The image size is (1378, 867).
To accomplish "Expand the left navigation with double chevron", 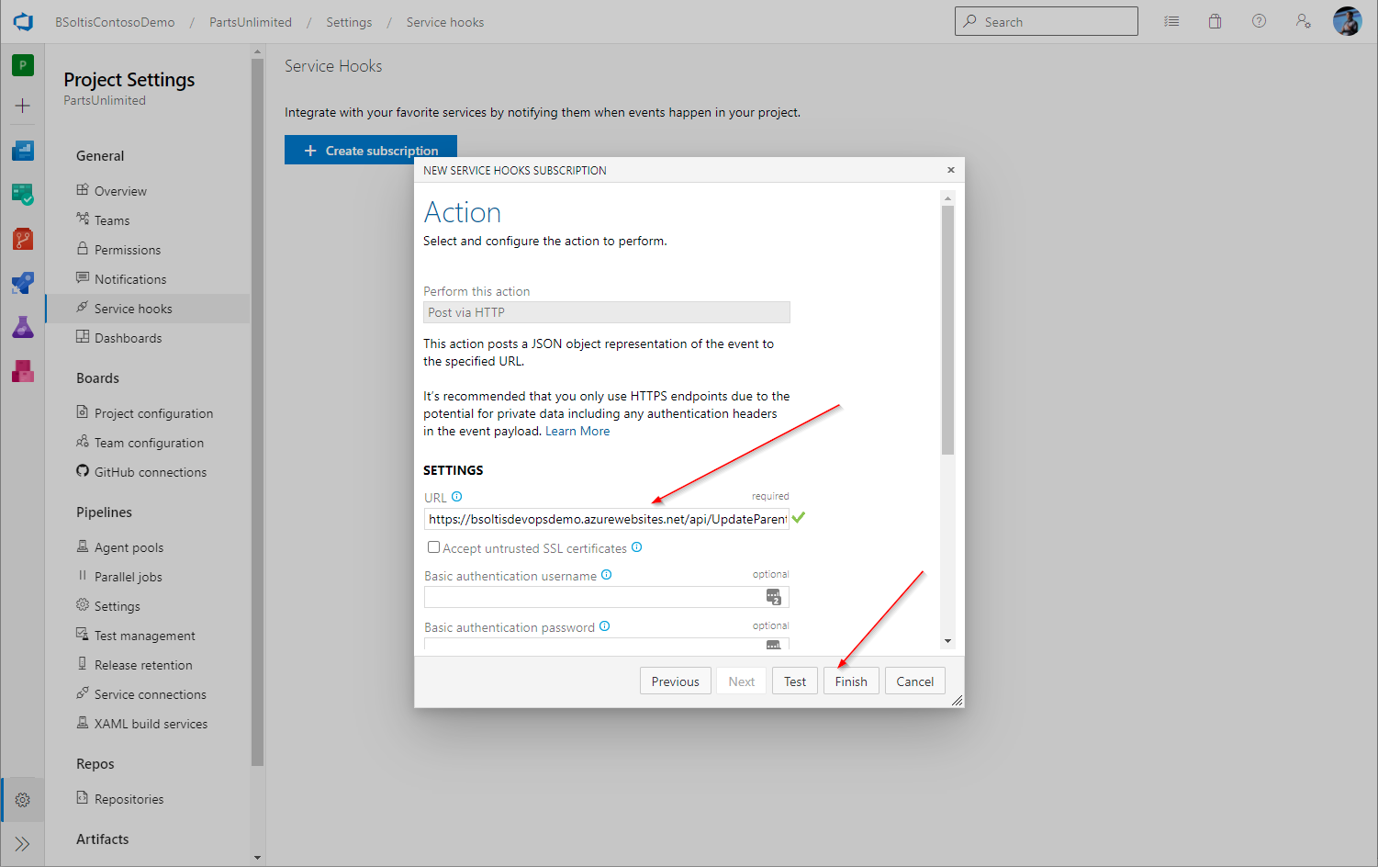I will (23, 844).
